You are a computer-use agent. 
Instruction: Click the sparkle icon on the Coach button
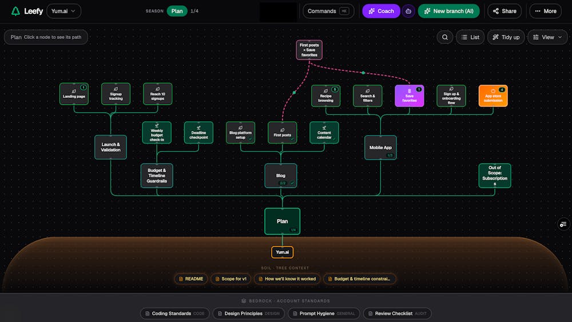pos(372,11)
